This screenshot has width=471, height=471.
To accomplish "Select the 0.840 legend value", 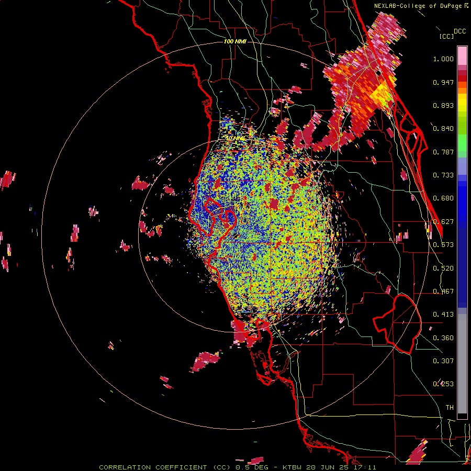I will pos(443,129).
